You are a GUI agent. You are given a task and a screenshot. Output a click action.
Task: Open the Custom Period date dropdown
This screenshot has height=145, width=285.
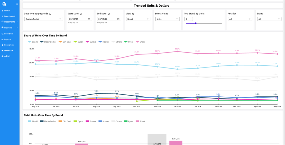click(44, 19)
